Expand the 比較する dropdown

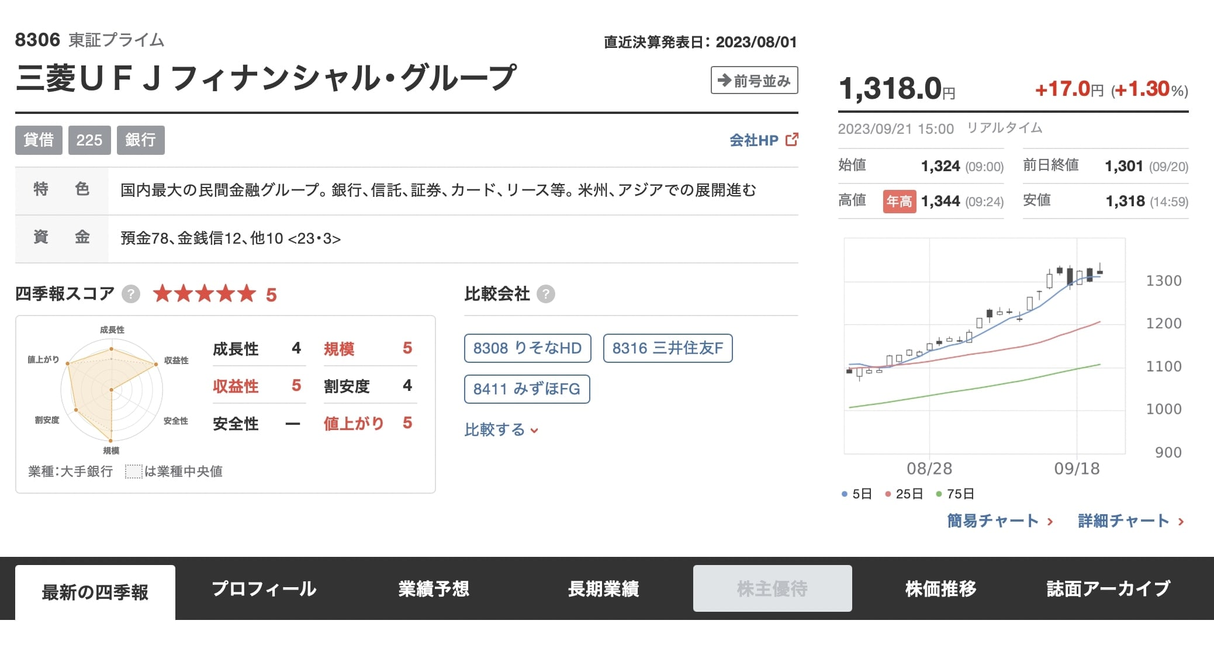[501, 430]
